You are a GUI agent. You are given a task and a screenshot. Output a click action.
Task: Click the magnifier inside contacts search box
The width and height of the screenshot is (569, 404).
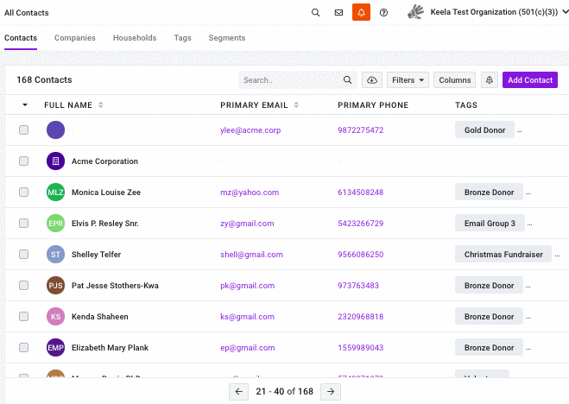tap(347, 80)
